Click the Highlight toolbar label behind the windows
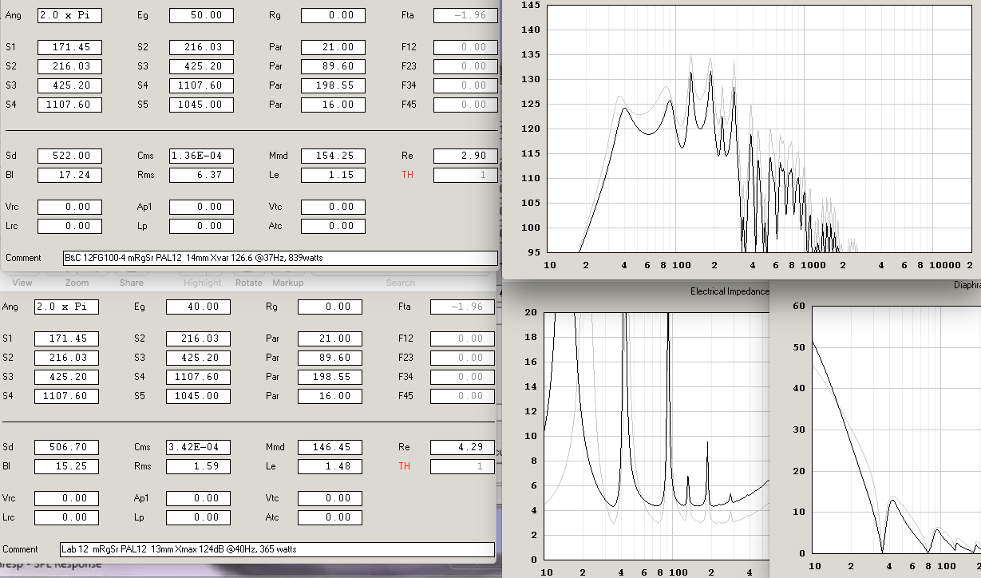Screen dimensions: 981x578 click(202, 283)
